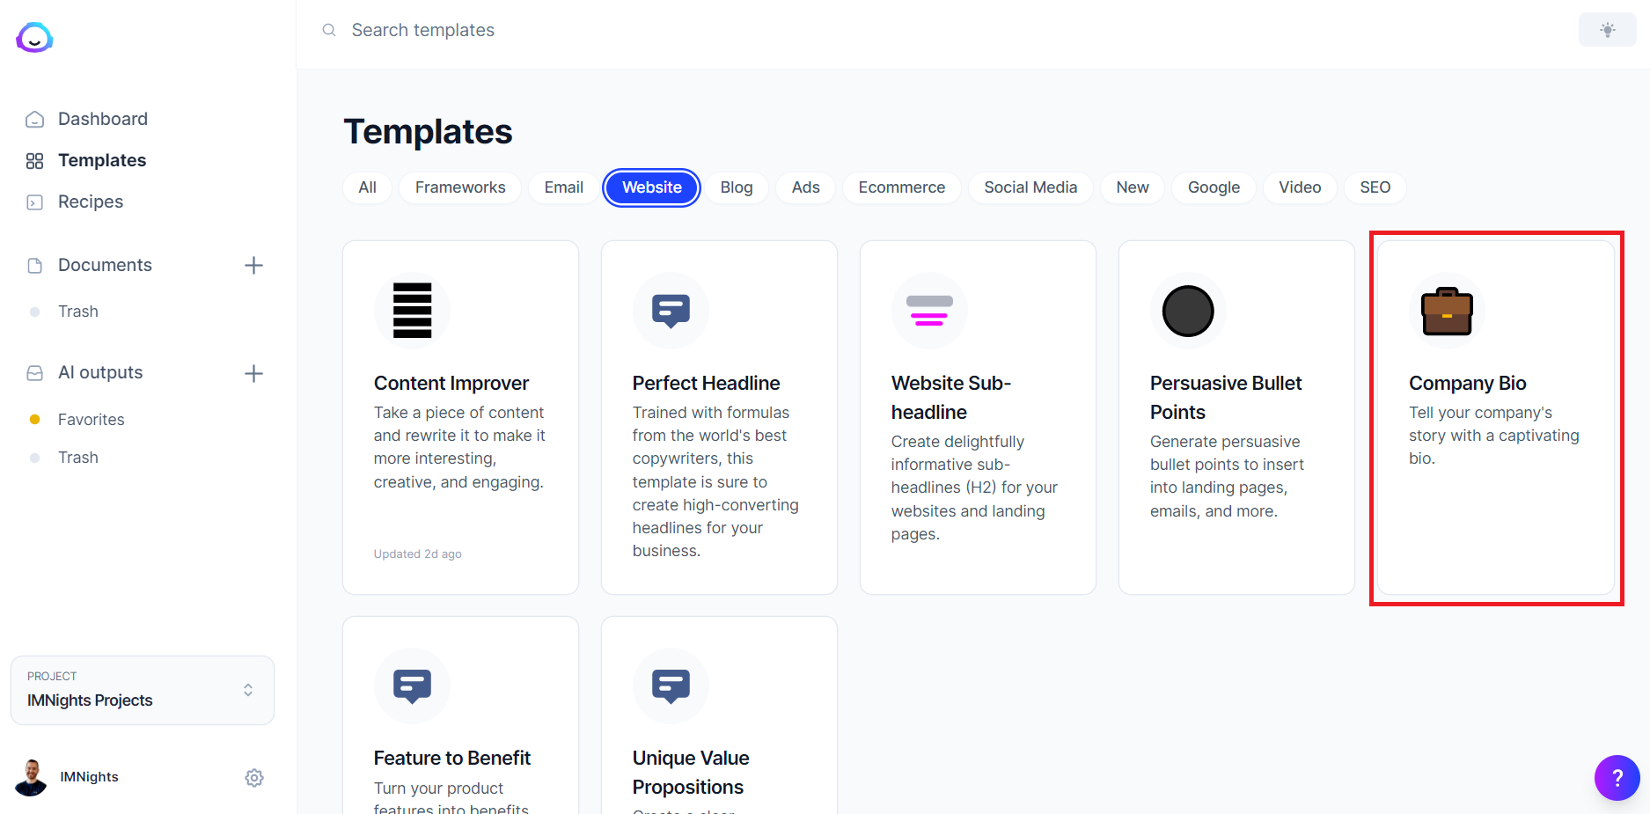Open the Persuasive Bullet Points title

1226,398
